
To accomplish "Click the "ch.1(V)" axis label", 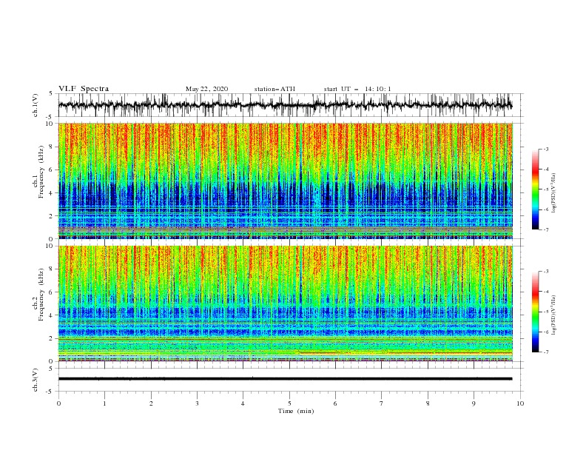I will (x=36, y=105).
